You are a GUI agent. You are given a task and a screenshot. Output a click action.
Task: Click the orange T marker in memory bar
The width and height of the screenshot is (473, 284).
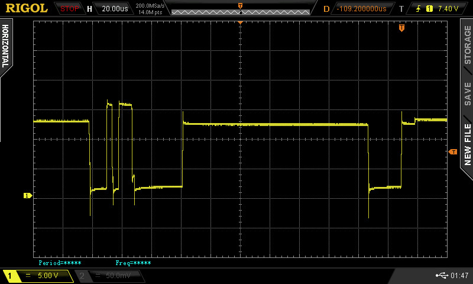coord(240,6)
